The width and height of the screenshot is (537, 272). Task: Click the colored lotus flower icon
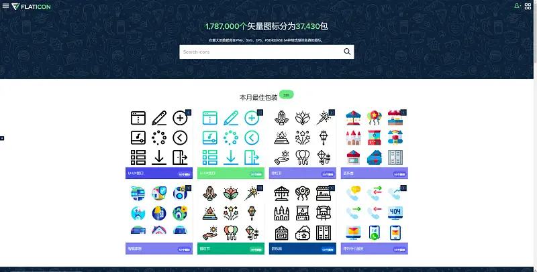[x=231, y=194]
